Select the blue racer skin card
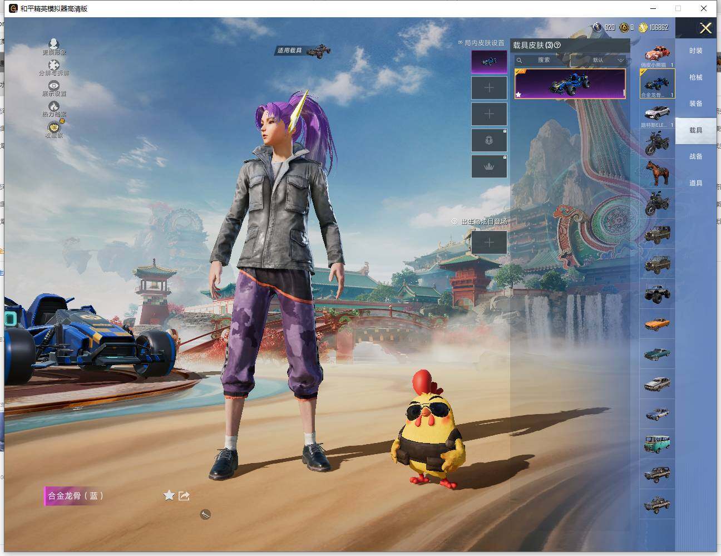This screenshot has height=556, width=721. point(570,84)
